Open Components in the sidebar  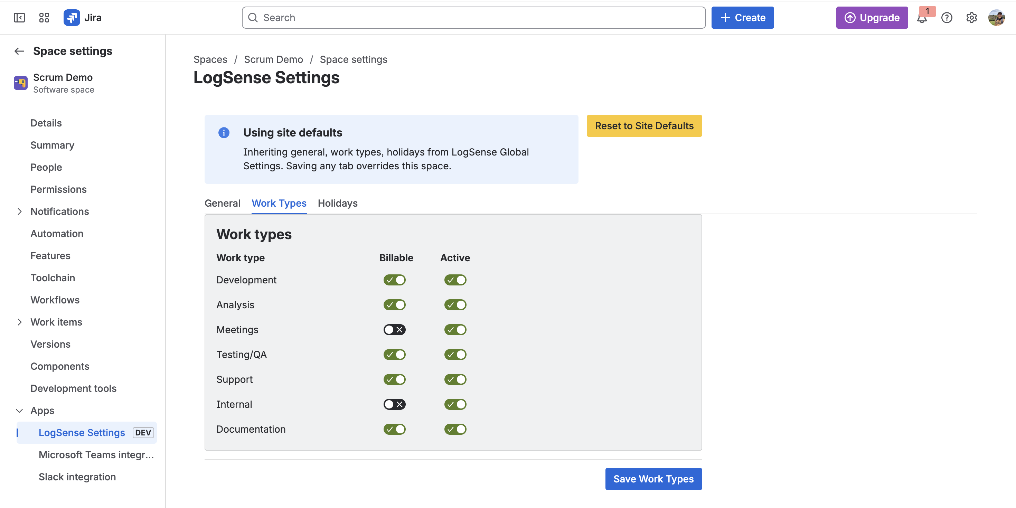pyautogui.click(x=60, y=366)
